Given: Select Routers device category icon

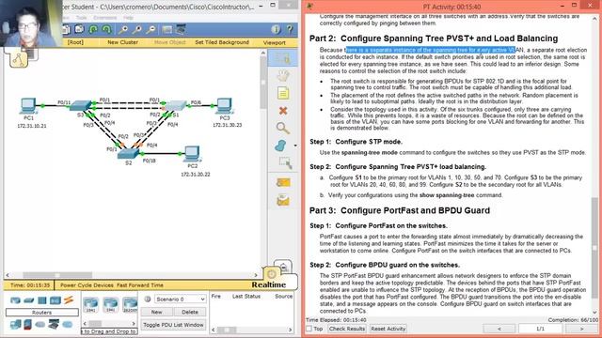Looking at the screenshot, I should pyautogui.click(x=15, y=300).
